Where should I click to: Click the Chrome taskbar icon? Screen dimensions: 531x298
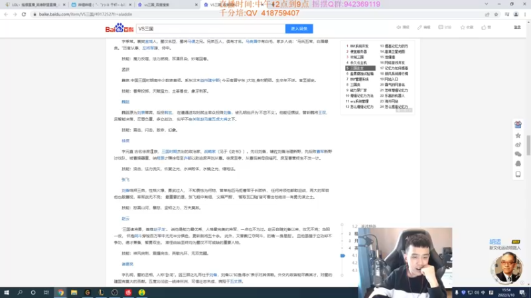(60, 293)
